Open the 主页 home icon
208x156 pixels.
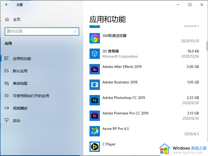coord(7,19)
